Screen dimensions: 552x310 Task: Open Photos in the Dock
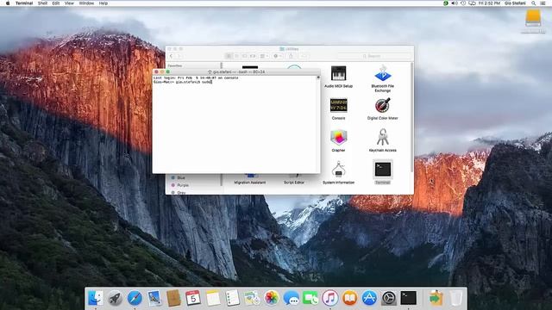272,298
